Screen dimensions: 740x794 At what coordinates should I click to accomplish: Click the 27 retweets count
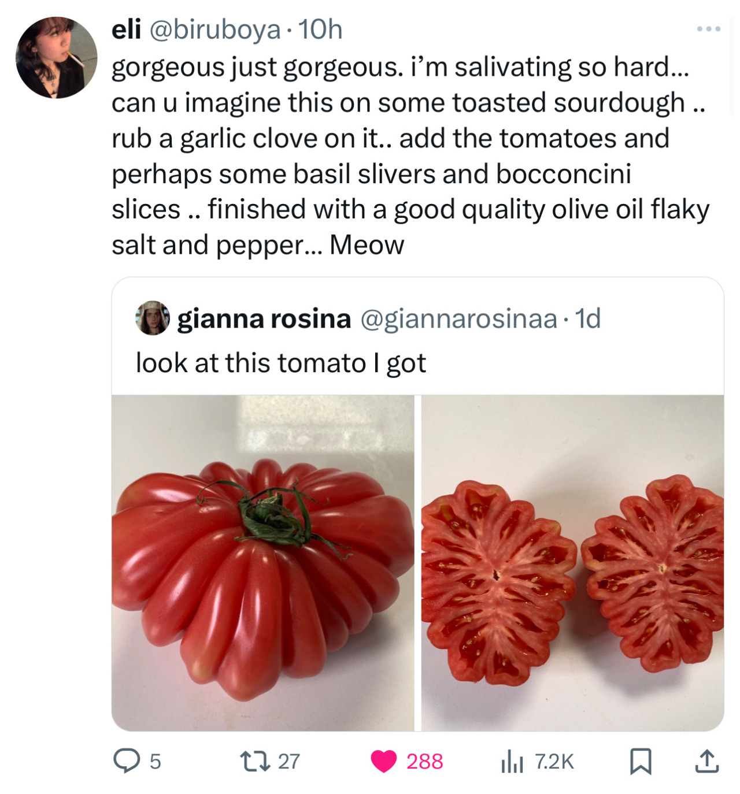click(x=289, y=761)
